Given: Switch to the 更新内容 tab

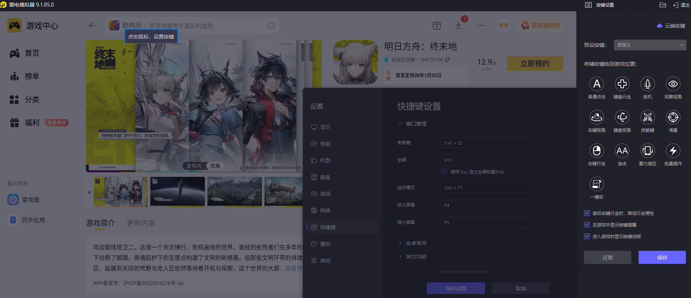Looking at the screenshot, I should (141, 223).
